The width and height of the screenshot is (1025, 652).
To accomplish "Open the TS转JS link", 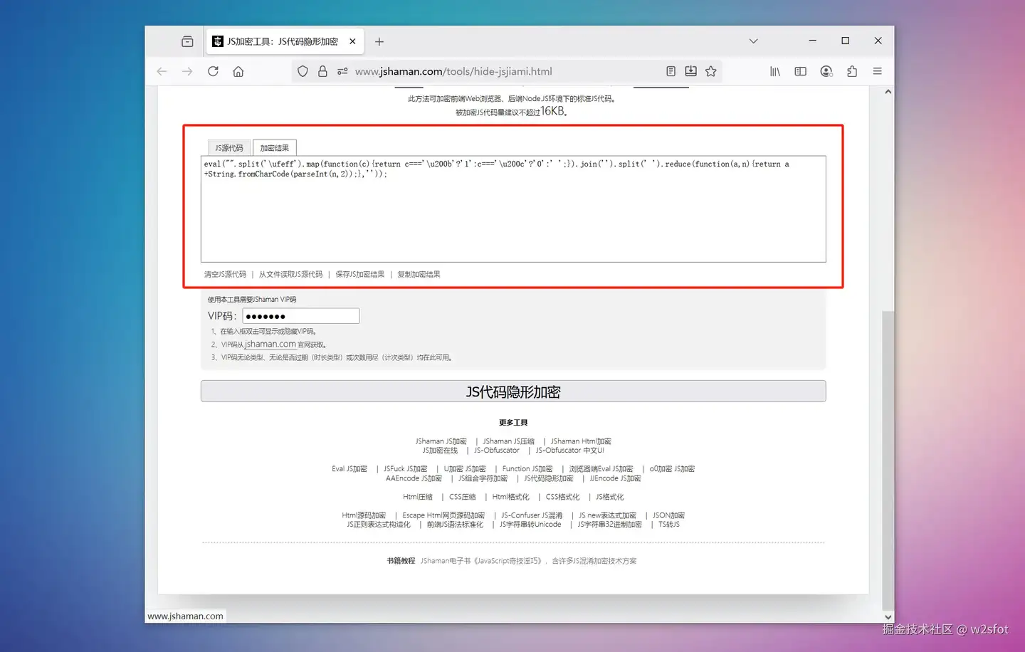I will pos(669,525).
